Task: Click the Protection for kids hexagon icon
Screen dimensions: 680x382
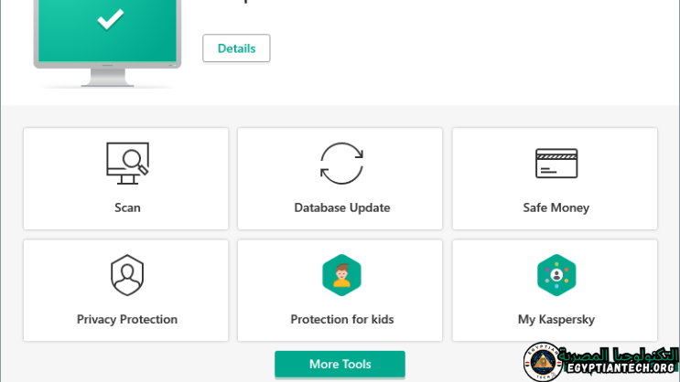Action: pos(341,276)
